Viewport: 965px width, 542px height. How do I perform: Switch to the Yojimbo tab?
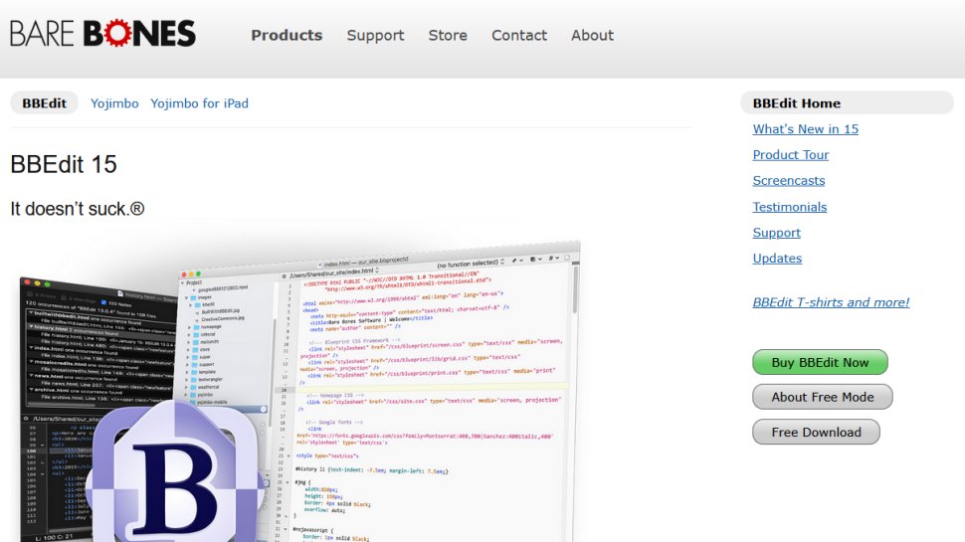(x=114, y=103)
